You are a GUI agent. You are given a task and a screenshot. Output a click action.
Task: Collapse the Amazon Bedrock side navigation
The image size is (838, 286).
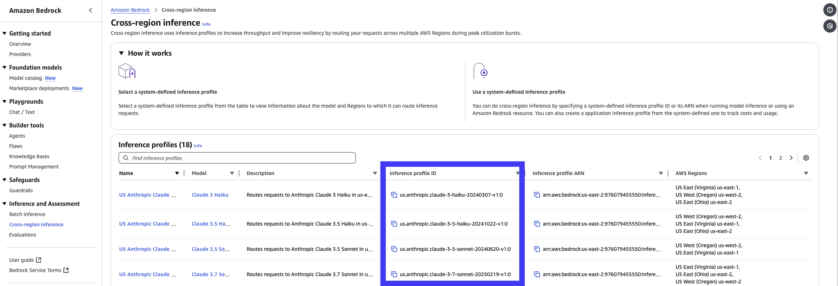coord(91,10)
